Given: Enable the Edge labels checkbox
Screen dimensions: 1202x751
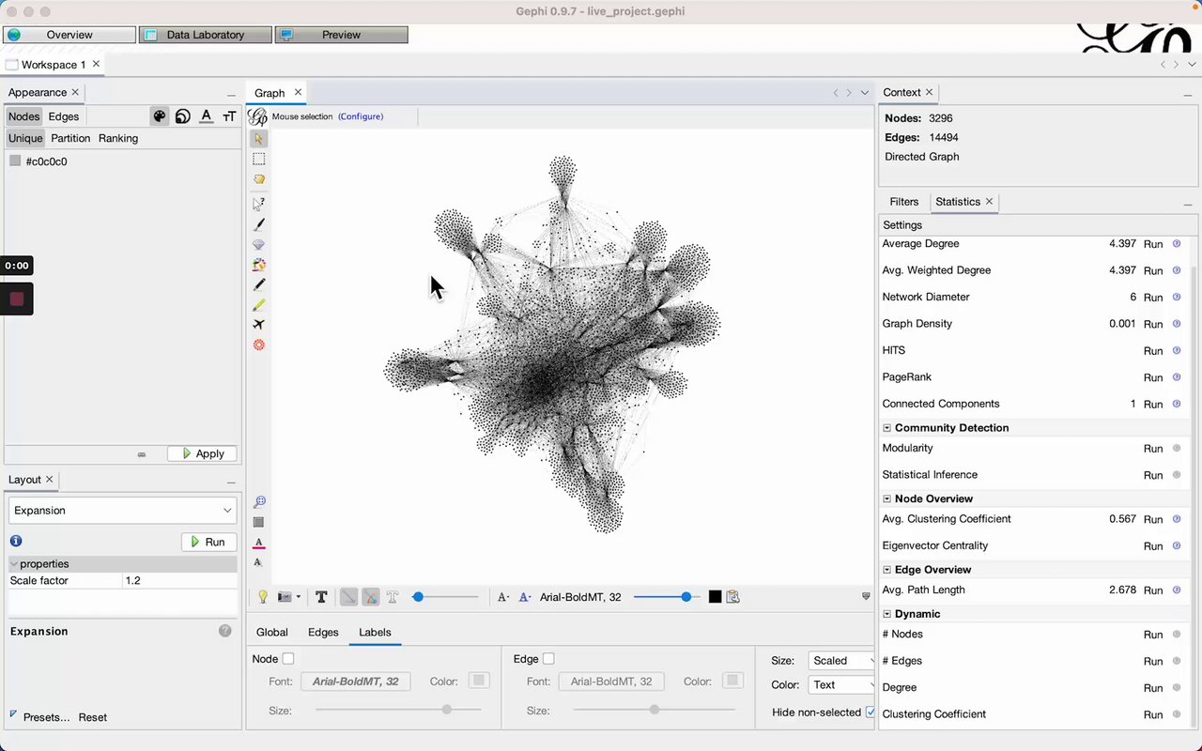Looking at the screenshot, I should coord(548,659).
